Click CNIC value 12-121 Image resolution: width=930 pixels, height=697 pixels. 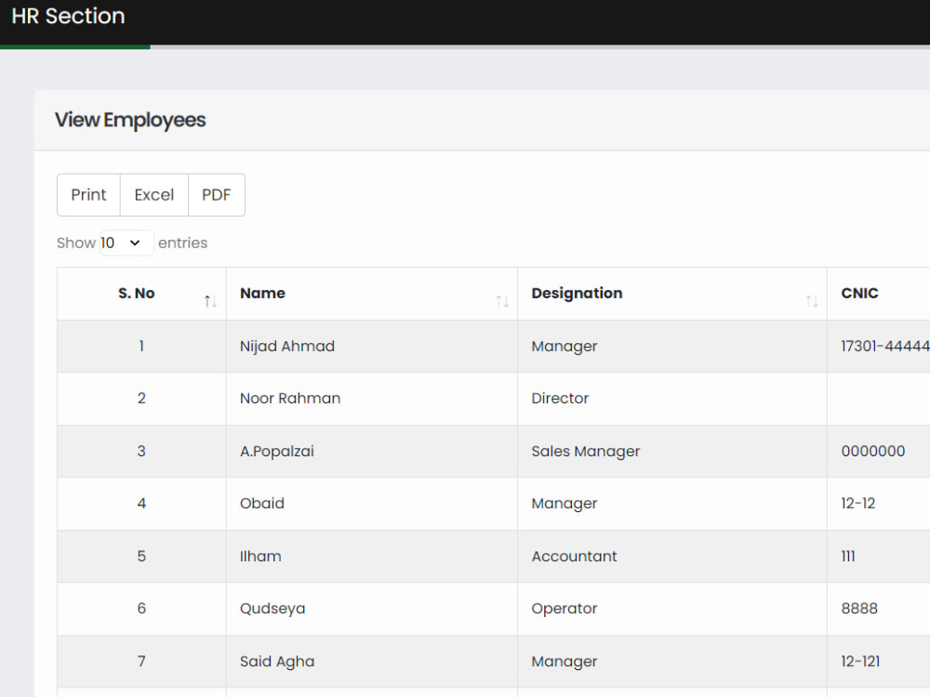860,662
